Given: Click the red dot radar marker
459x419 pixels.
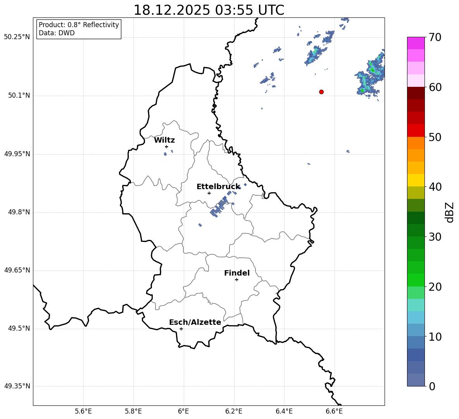Looking at the screenshot, I should click(321, 92).
